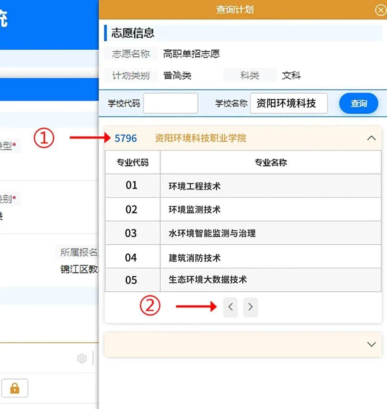Screen dimensions: 387x409
Task: Click major code 01 cell
Action: 132,185
